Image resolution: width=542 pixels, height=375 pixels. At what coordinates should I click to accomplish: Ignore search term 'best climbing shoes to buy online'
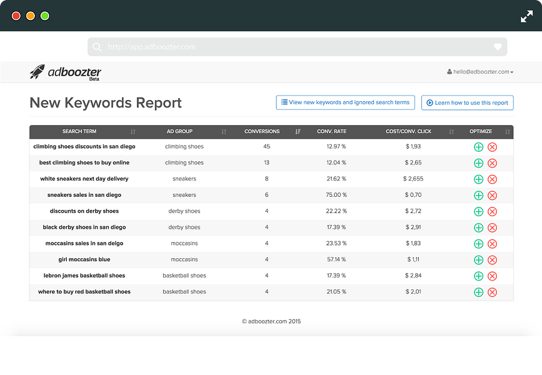pyautogui.click(x=492, y=163)
